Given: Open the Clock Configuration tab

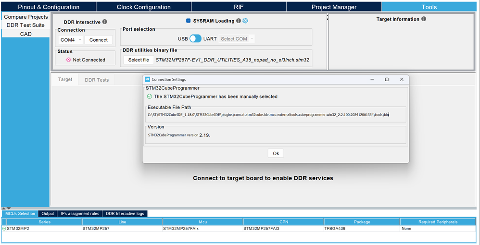Looking at the screenshot, I should (144, 7).
